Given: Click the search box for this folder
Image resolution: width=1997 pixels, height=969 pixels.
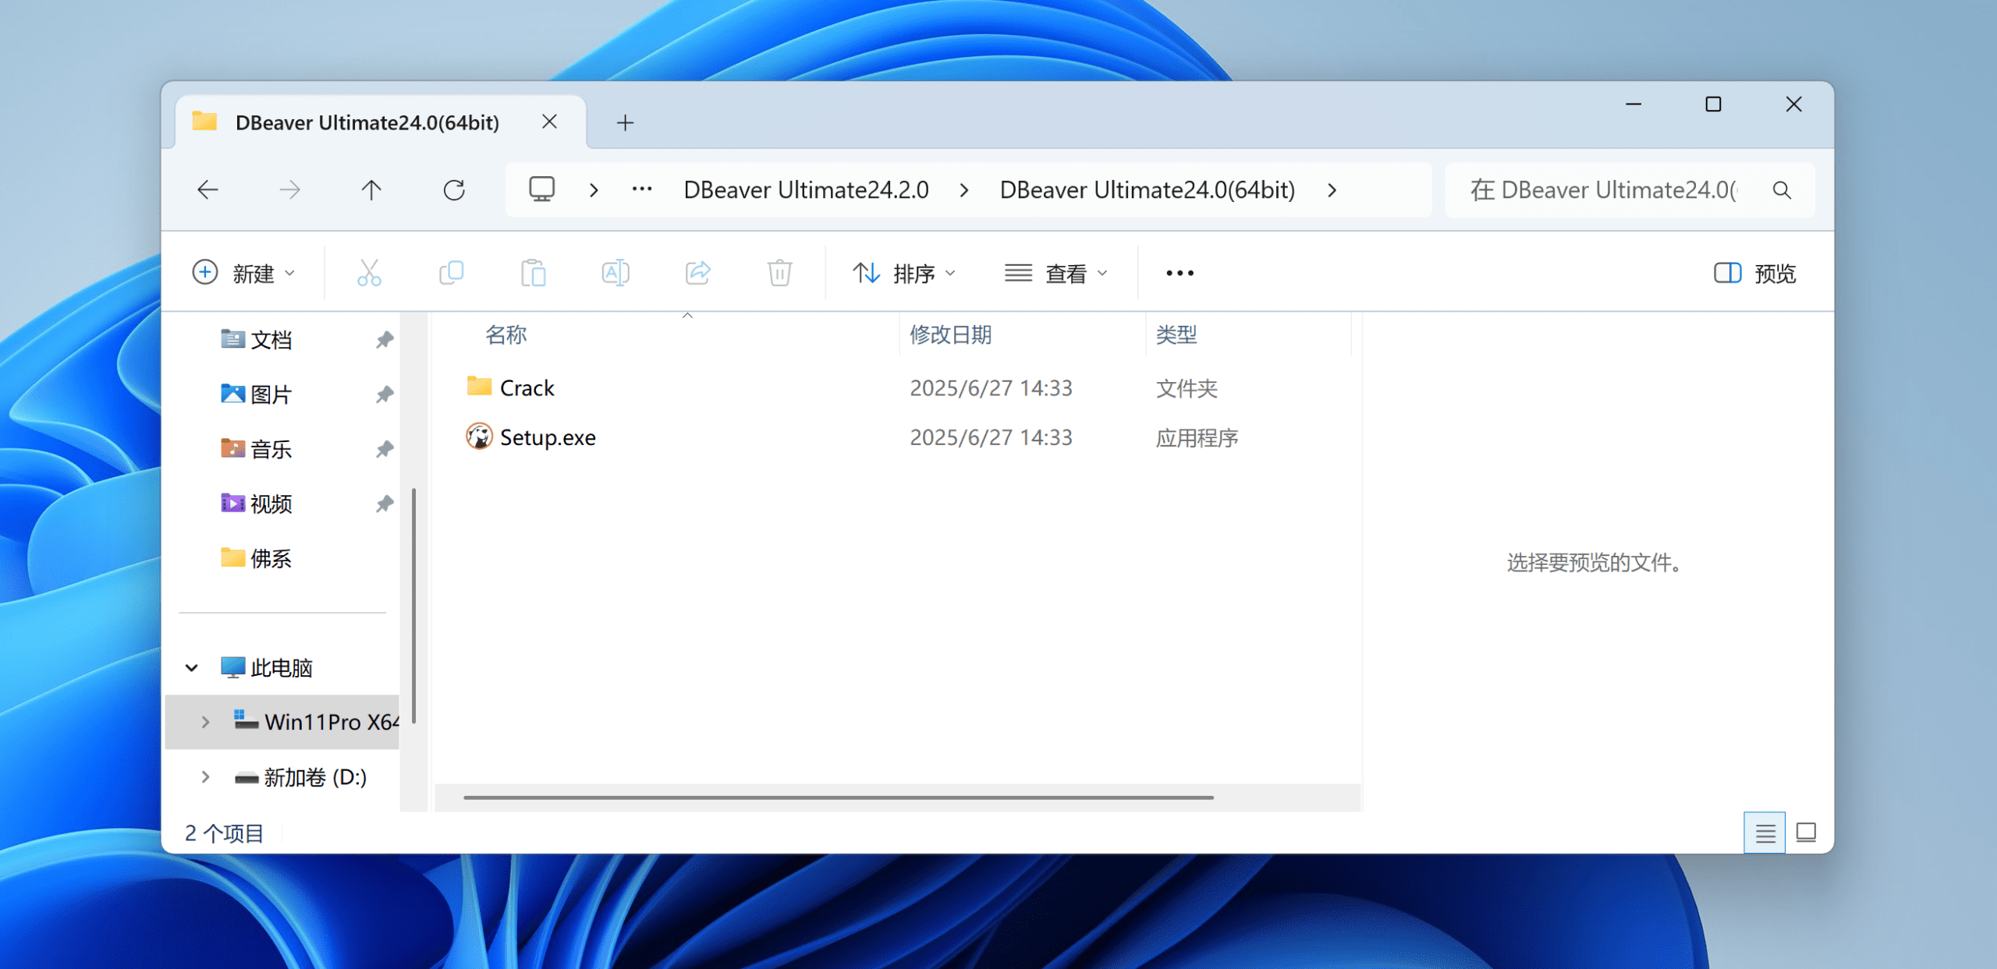Looking at the screenshot, I should click(1615, 189).
